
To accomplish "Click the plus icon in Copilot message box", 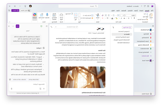I will [x=44, y=89].
